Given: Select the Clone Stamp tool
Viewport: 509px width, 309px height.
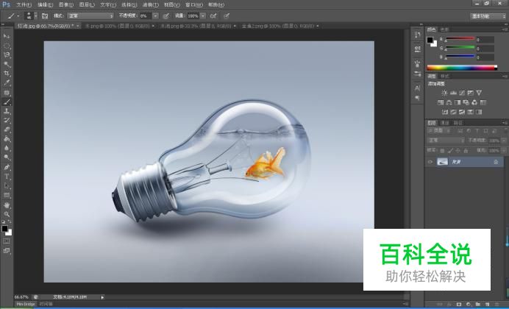Looking at the screenshot, I should point(7,111).
